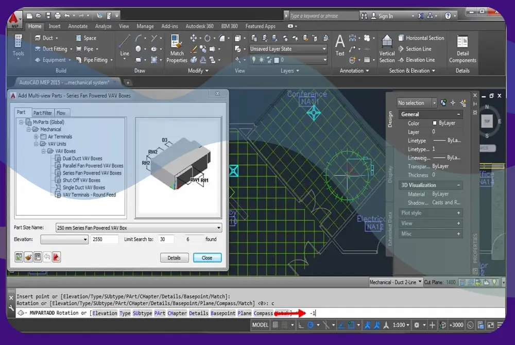Toggle polar tracking in status bar
The height and width of the screenshot is (345, 515).
(311, 325)
